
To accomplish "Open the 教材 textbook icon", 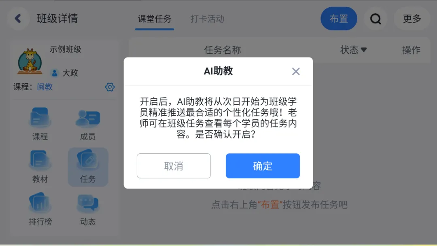I will 40,160.
